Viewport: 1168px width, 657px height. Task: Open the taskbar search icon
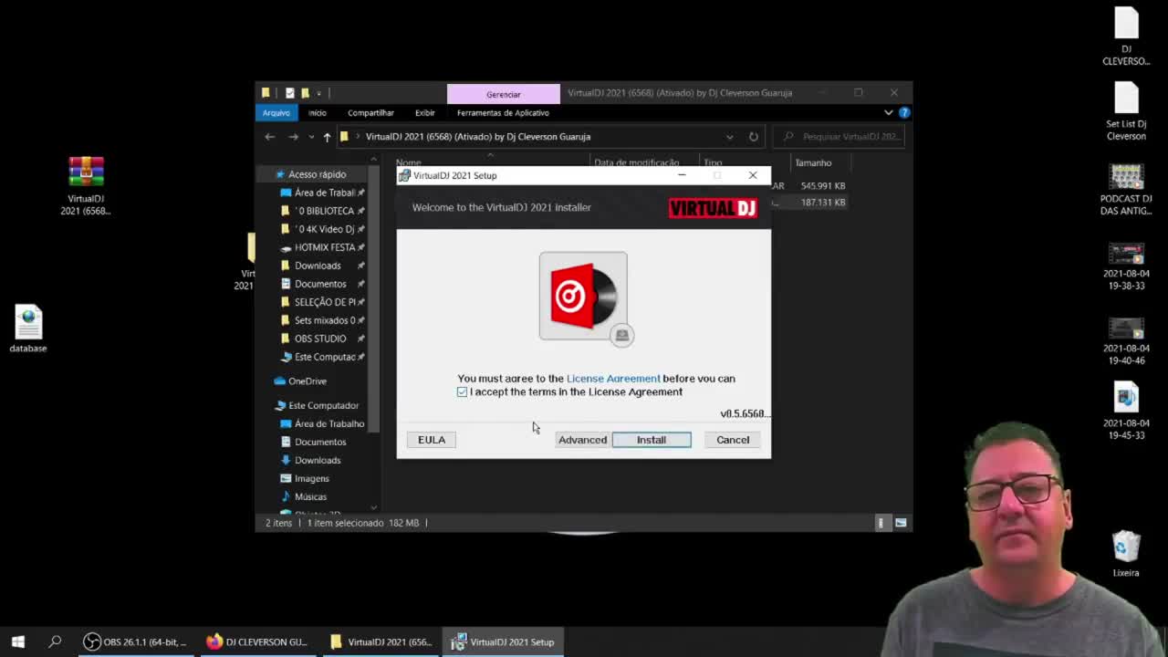(55, 642)
